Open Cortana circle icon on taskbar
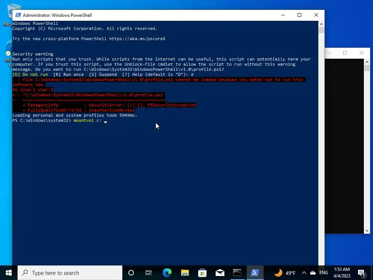The width and height of the screenshot is (373, 280). click(x=131, y=273)
